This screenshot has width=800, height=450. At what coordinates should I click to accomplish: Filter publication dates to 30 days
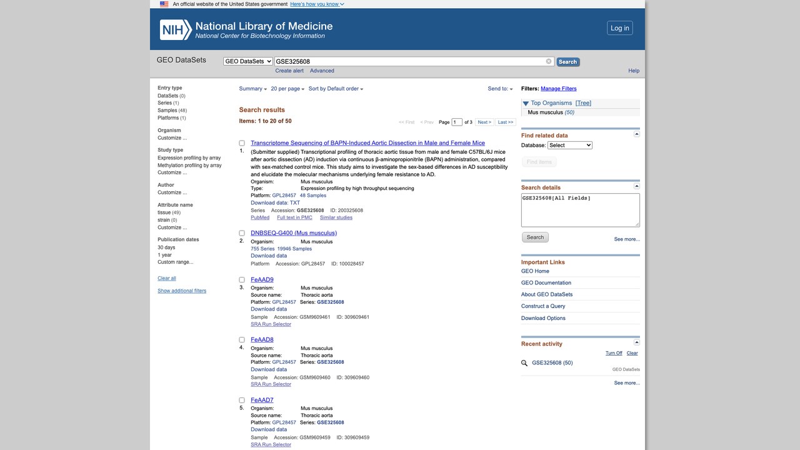pyautogui.click(x=166, y=247)
